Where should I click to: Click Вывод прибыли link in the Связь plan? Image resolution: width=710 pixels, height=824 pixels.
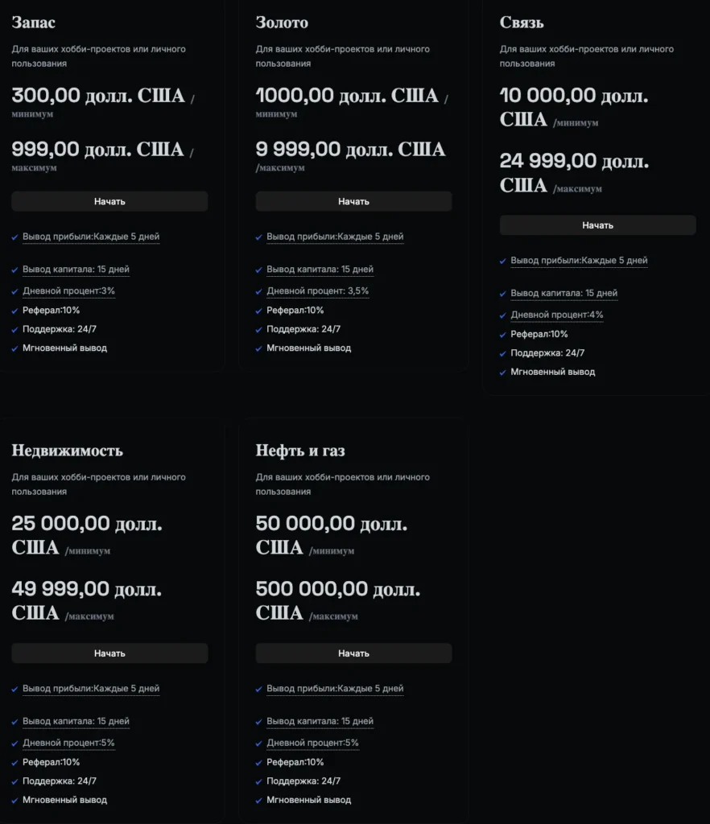[579, 261]
